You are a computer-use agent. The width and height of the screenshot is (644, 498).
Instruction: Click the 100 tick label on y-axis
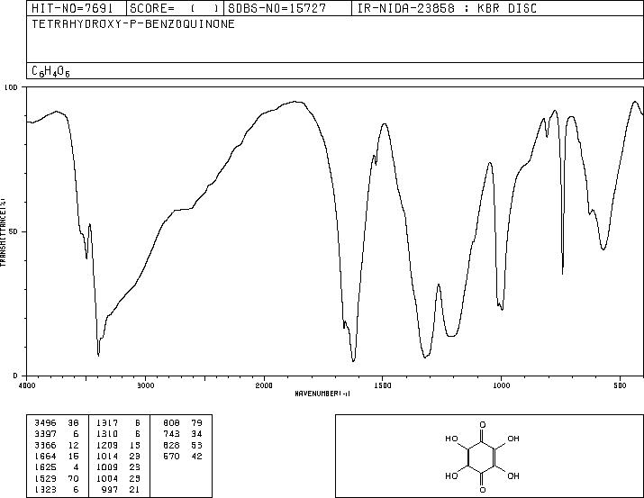11,87
